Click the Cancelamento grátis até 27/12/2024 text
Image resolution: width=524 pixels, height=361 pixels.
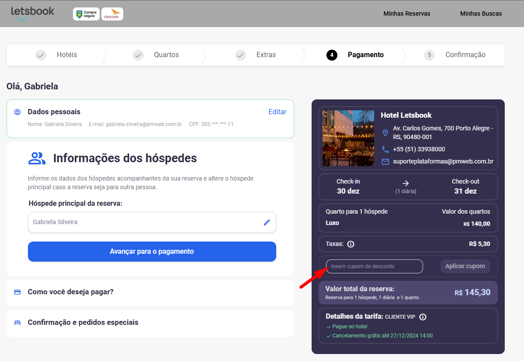[382, 336]
